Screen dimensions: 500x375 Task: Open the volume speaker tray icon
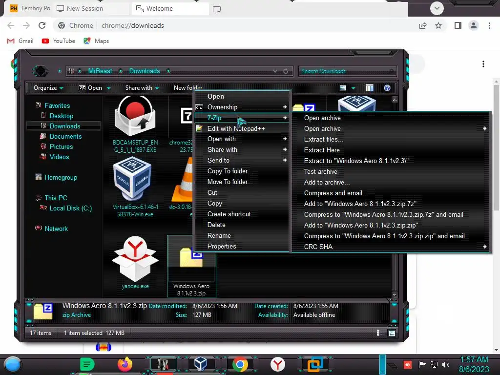pyautogui.click(x=445, y=364)
